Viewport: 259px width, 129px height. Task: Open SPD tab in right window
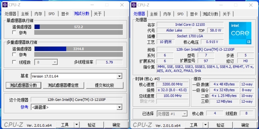pos(180,14)
